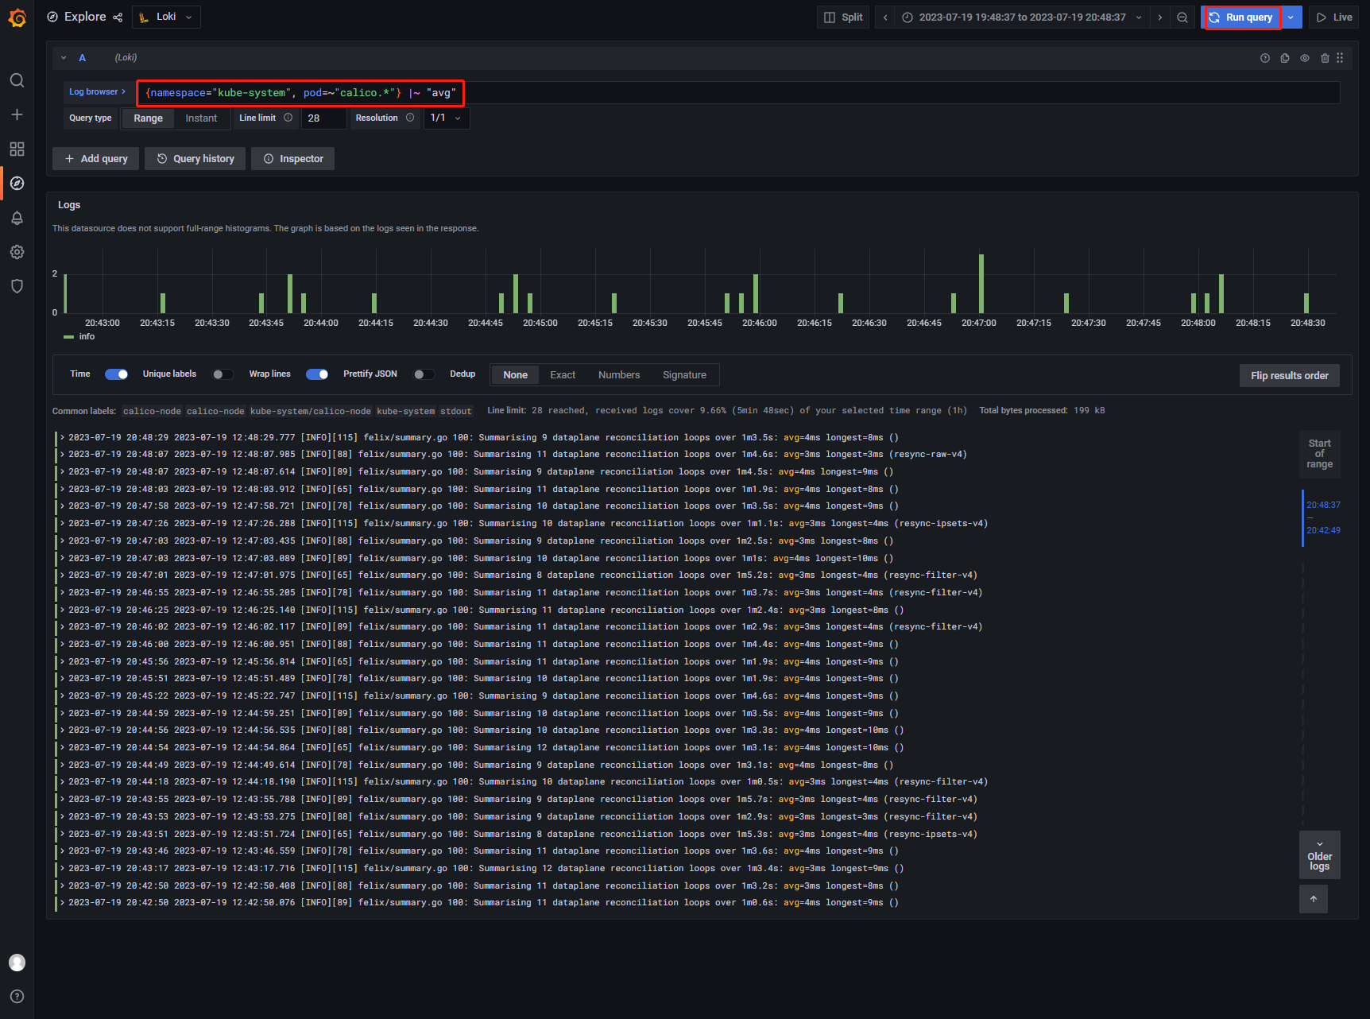Zoom out the time range
The width and height of the screenshot is (1370, 1019).
click(1182, 17)
